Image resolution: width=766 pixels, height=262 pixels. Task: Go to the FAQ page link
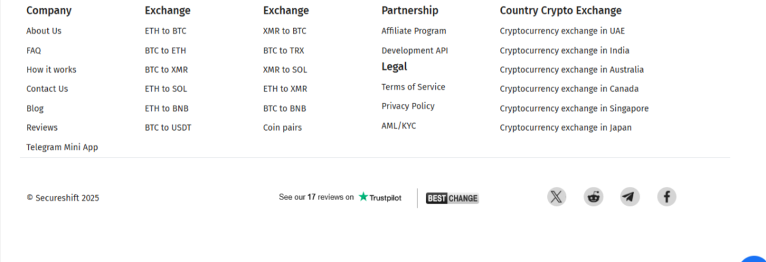(33, 50)
